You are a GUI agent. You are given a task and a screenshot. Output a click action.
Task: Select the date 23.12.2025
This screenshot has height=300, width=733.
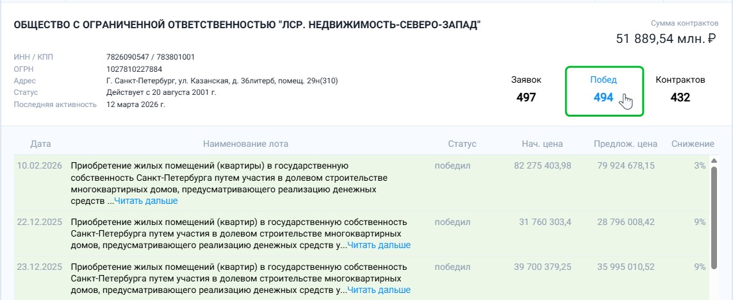tap(39, 267)
